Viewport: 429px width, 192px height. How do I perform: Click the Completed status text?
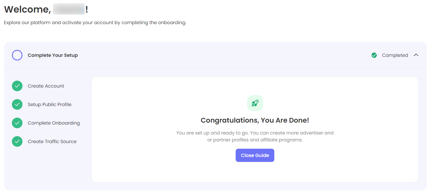395,55
